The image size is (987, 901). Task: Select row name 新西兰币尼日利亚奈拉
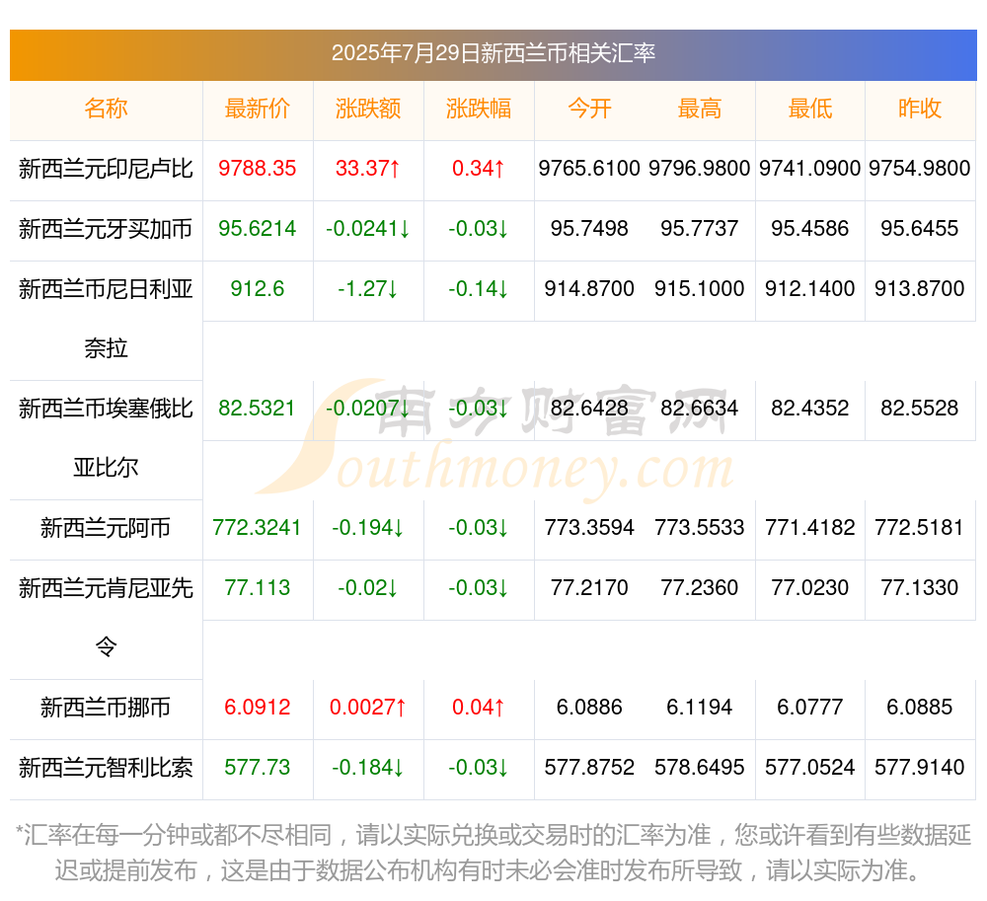pyautogui.click(x=106, y=319)
